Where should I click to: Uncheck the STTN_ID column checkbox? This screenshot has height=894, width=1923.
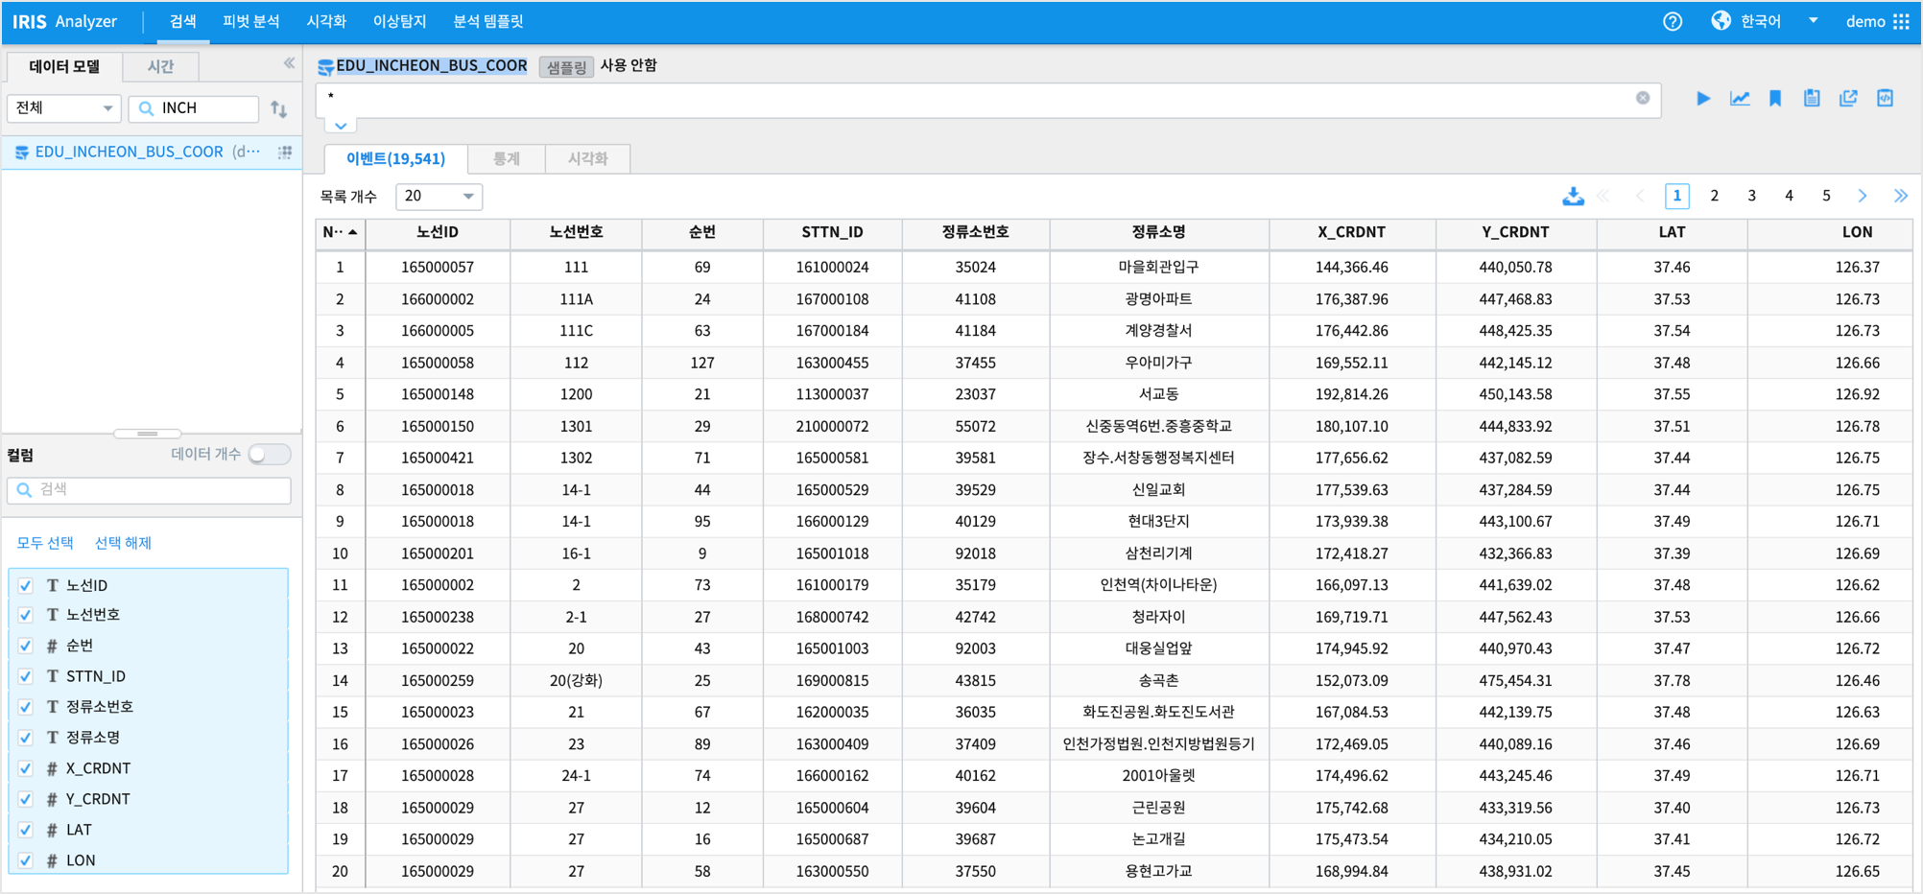click(26, 676)
